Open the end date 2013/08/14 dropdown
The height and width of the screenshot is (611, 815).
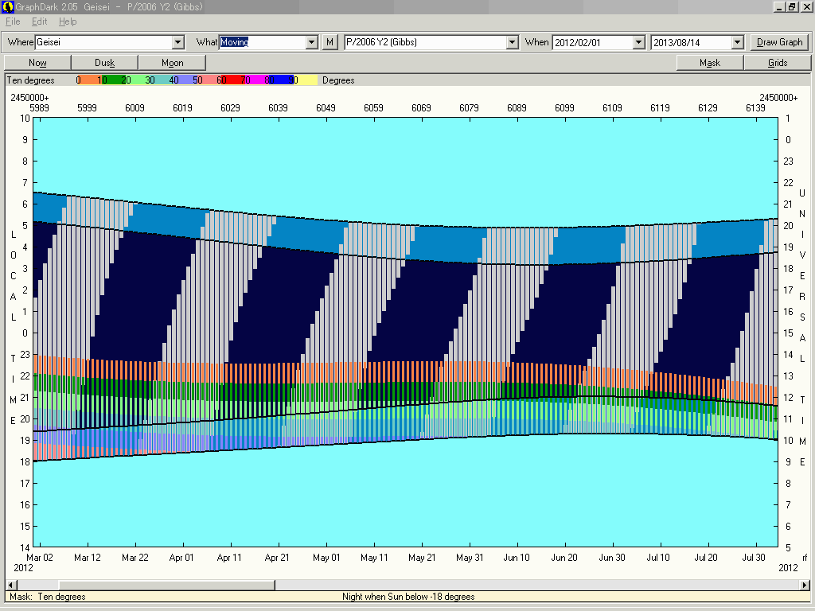tap(737, 42)
